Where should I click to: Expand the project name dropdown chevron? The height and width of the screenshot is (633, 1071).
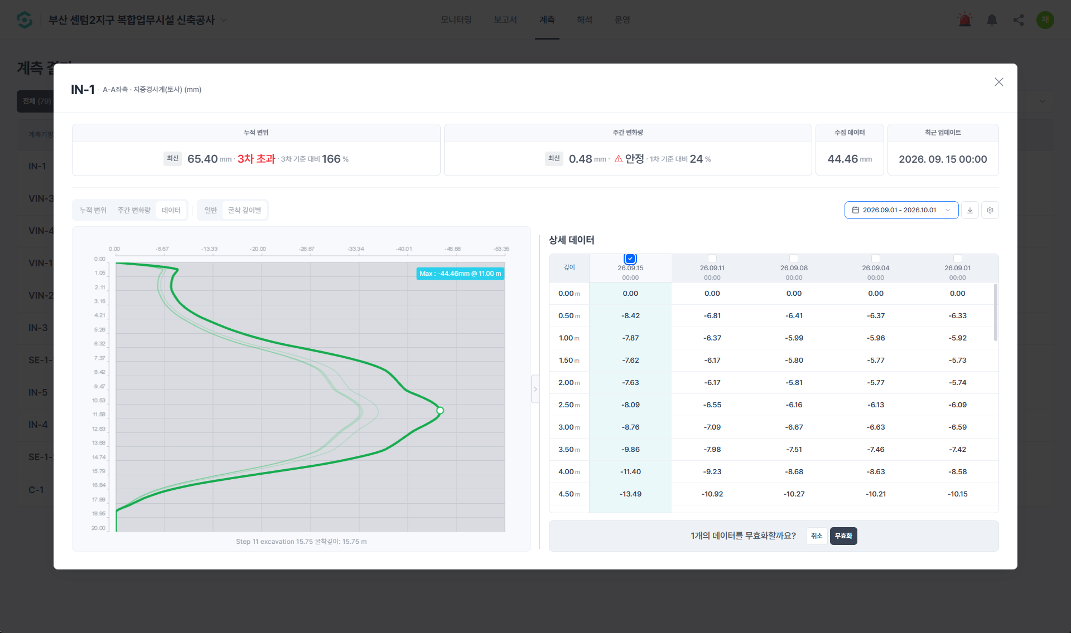tap(224, 20)
